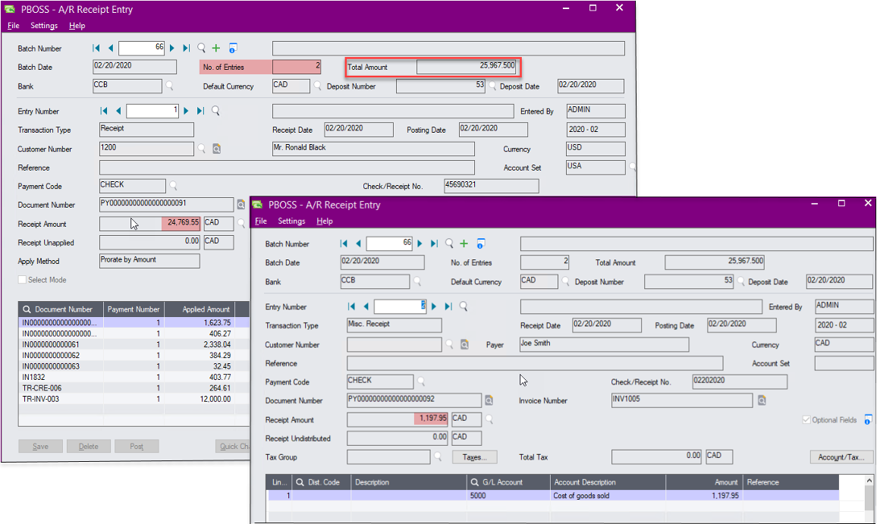The height and width of the screenshot is (524, 877).
Task: Open Optional Fields zoom icon in front window
Action: point(867,419)
